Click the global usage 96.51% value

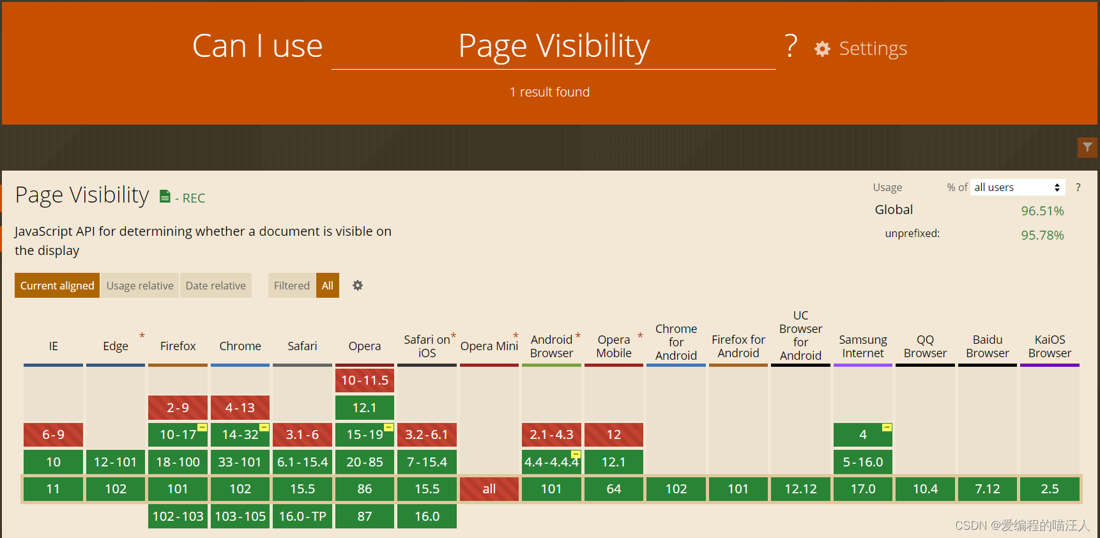tap(1042, 211)
